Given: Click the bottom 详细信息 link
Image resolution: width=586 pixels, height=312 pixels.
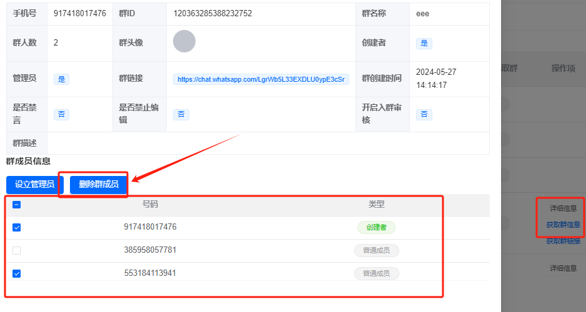Looking at the screenshot, I should [x=564, y=268].
